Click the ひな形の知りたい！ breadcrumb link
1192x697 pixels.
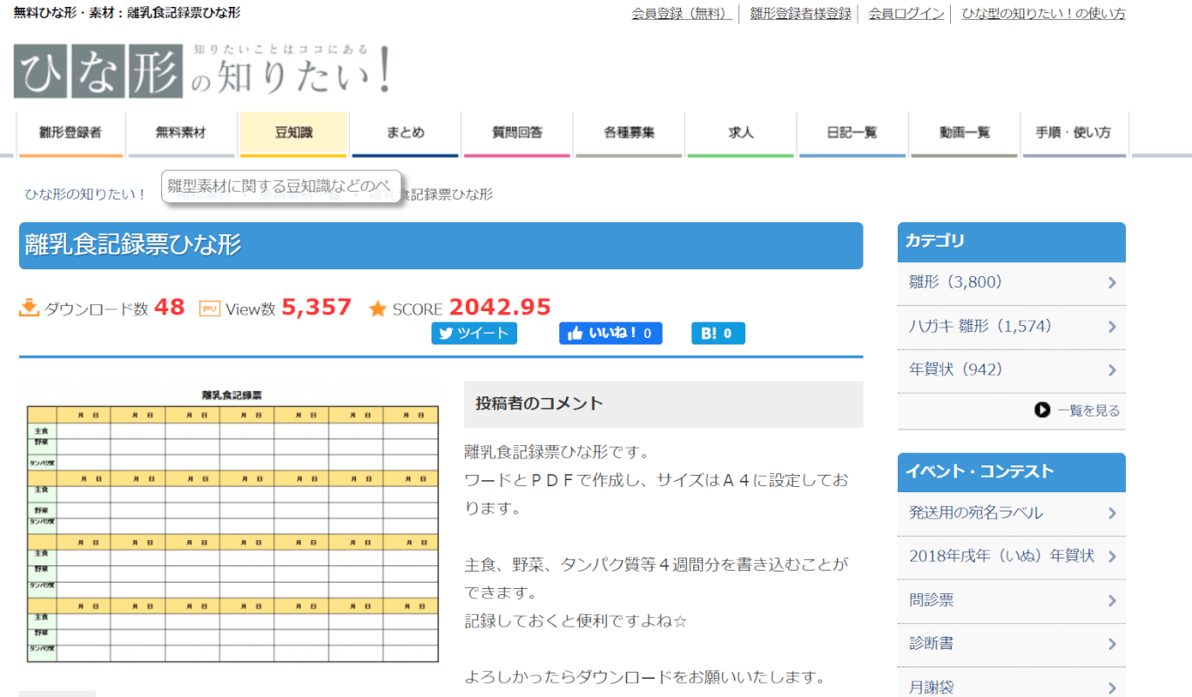click(x=85, y=194)
